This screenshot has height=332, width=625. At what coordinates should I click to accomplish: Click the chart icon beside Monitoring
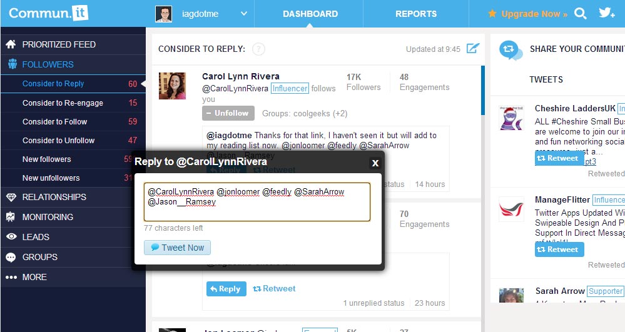11,217
